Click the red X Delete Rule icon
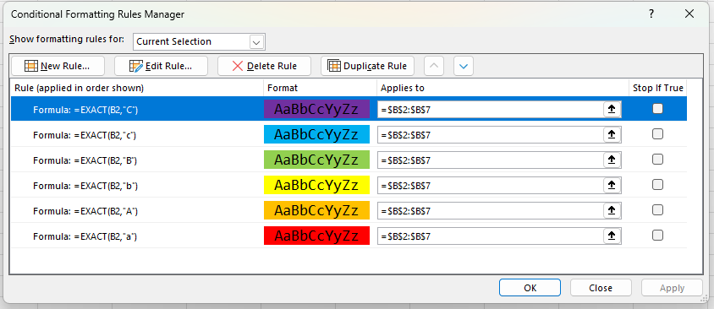Image resolution: width=714 pixels, height=309 pixels. pyautogui.click(x=237, y=66)
